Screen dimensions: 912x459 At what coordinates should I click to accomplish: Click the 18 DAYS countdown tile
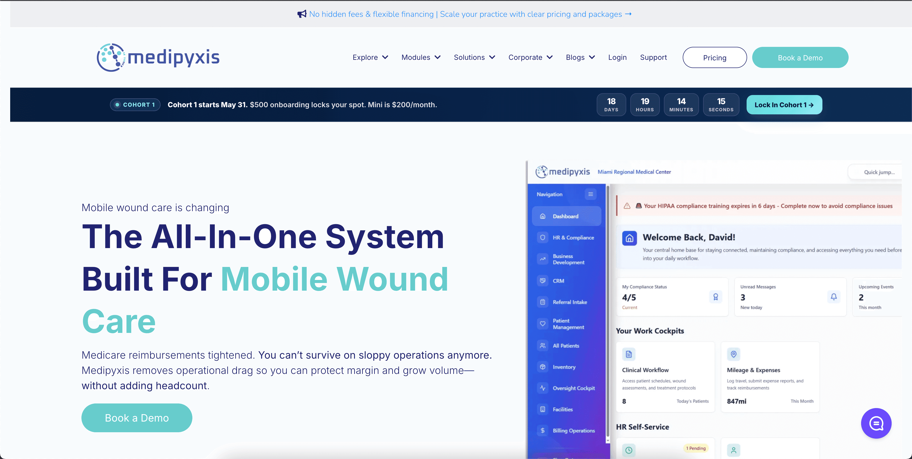611,104
